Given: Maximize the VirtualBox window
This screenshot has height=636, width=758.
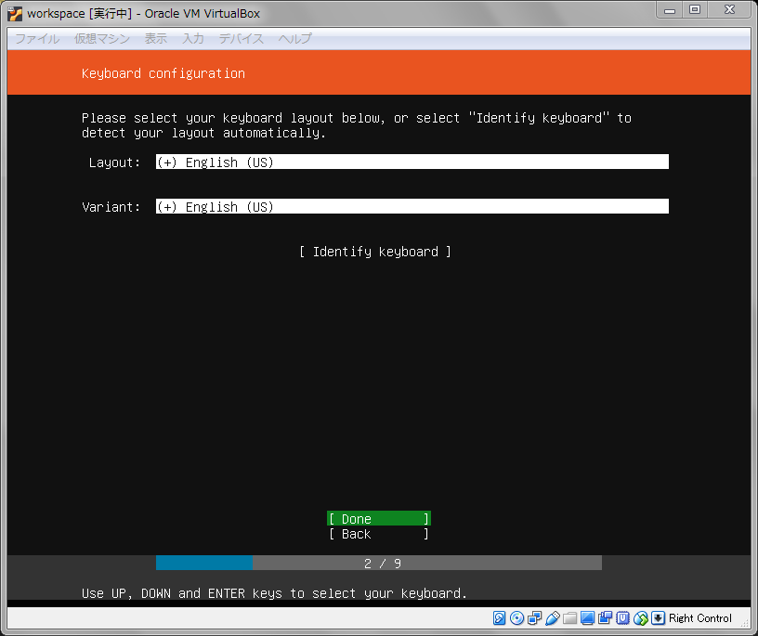Looking at the screenshot, I should pos(695,9).
